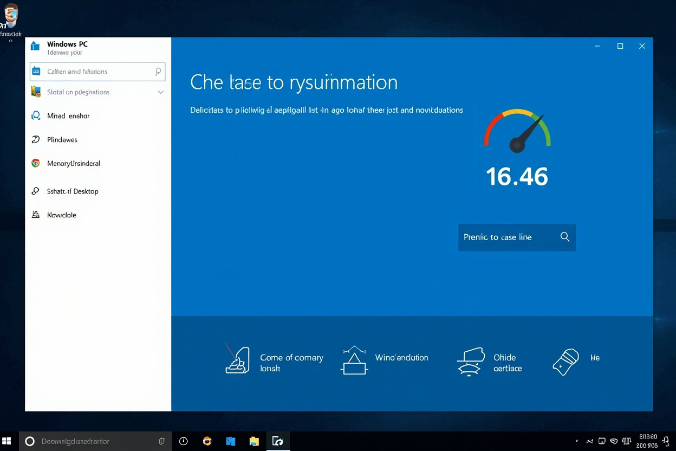Click the search icon in sidebar search box
The width and height of the screenshot is (676, 451).
coord(158,72)
